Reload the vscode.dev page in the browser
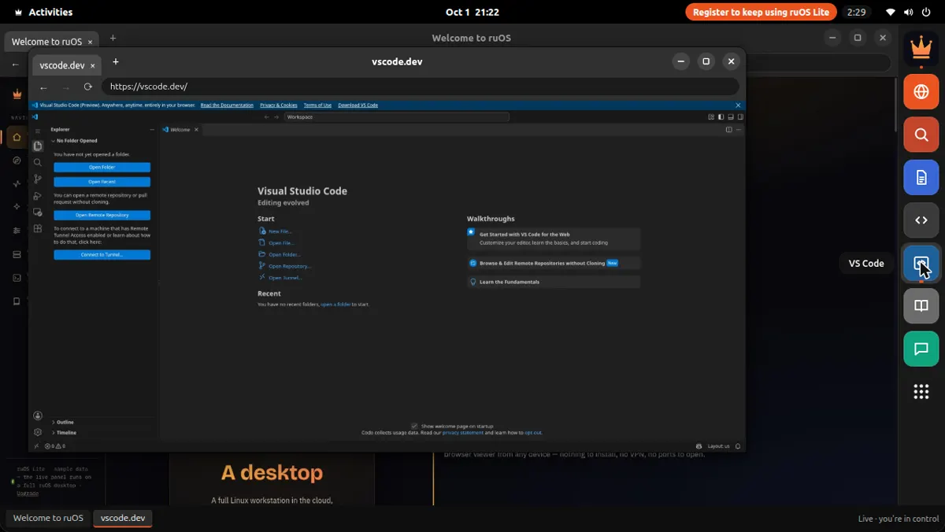 [87, 87]
